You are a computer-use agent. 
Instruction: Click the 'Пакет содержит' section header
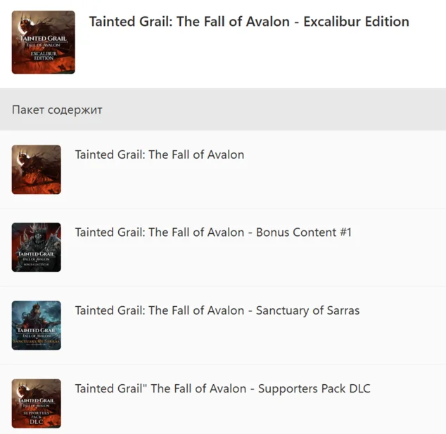pos(57,110)
